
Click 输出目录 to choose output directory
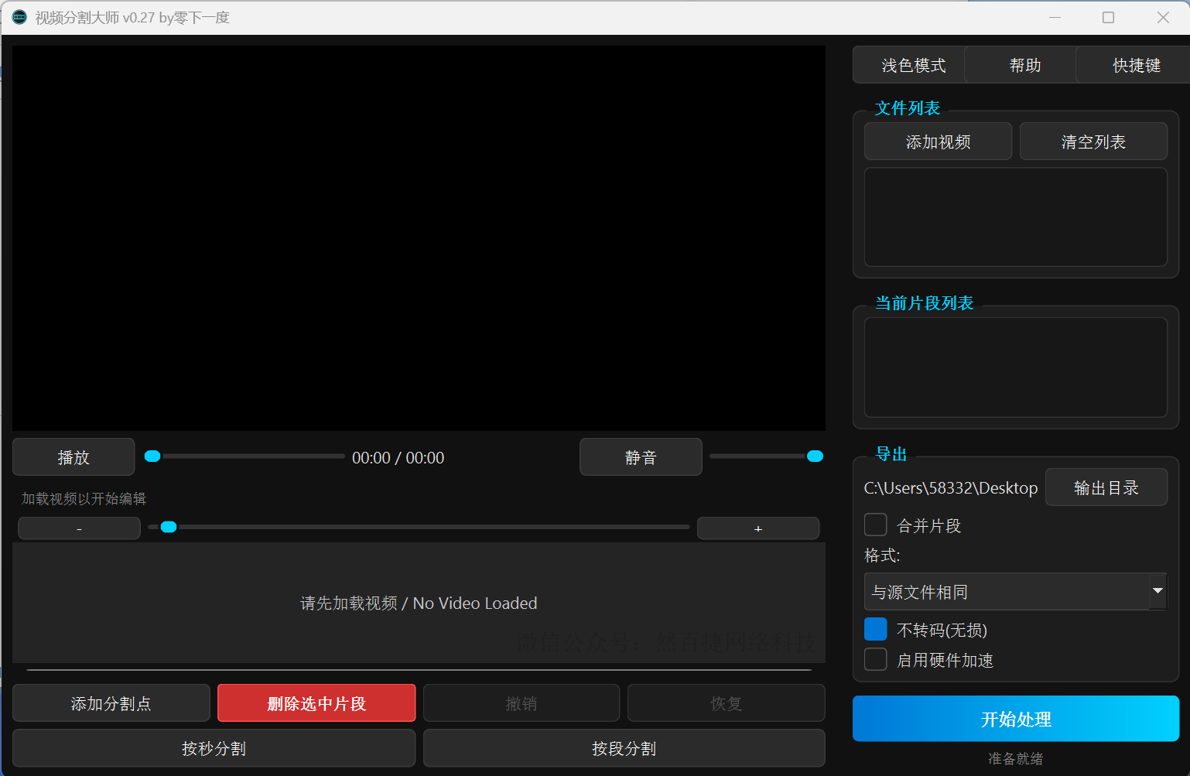pyautogui.click(x=1106, y=487)
